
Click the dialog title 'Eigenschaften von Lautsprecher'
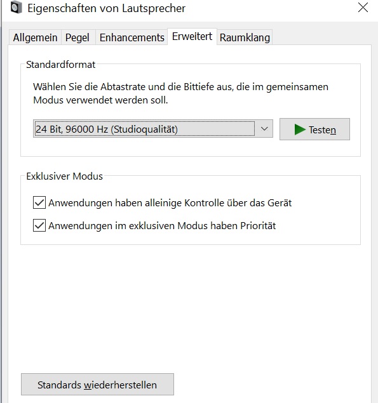[106, 8]
